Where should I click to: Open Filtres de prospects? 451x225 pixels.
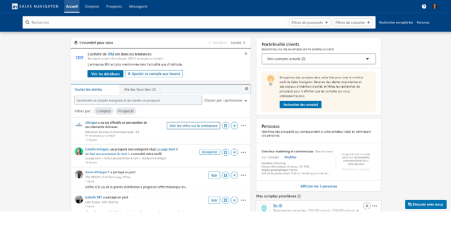pos(309,22)
